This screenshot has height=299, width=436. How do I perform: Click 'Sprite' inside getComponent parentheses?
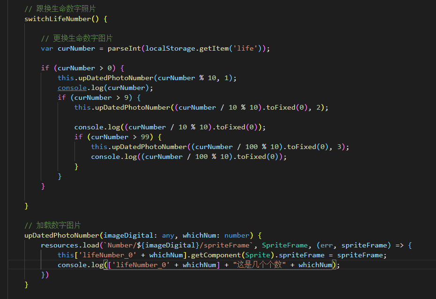258,255
